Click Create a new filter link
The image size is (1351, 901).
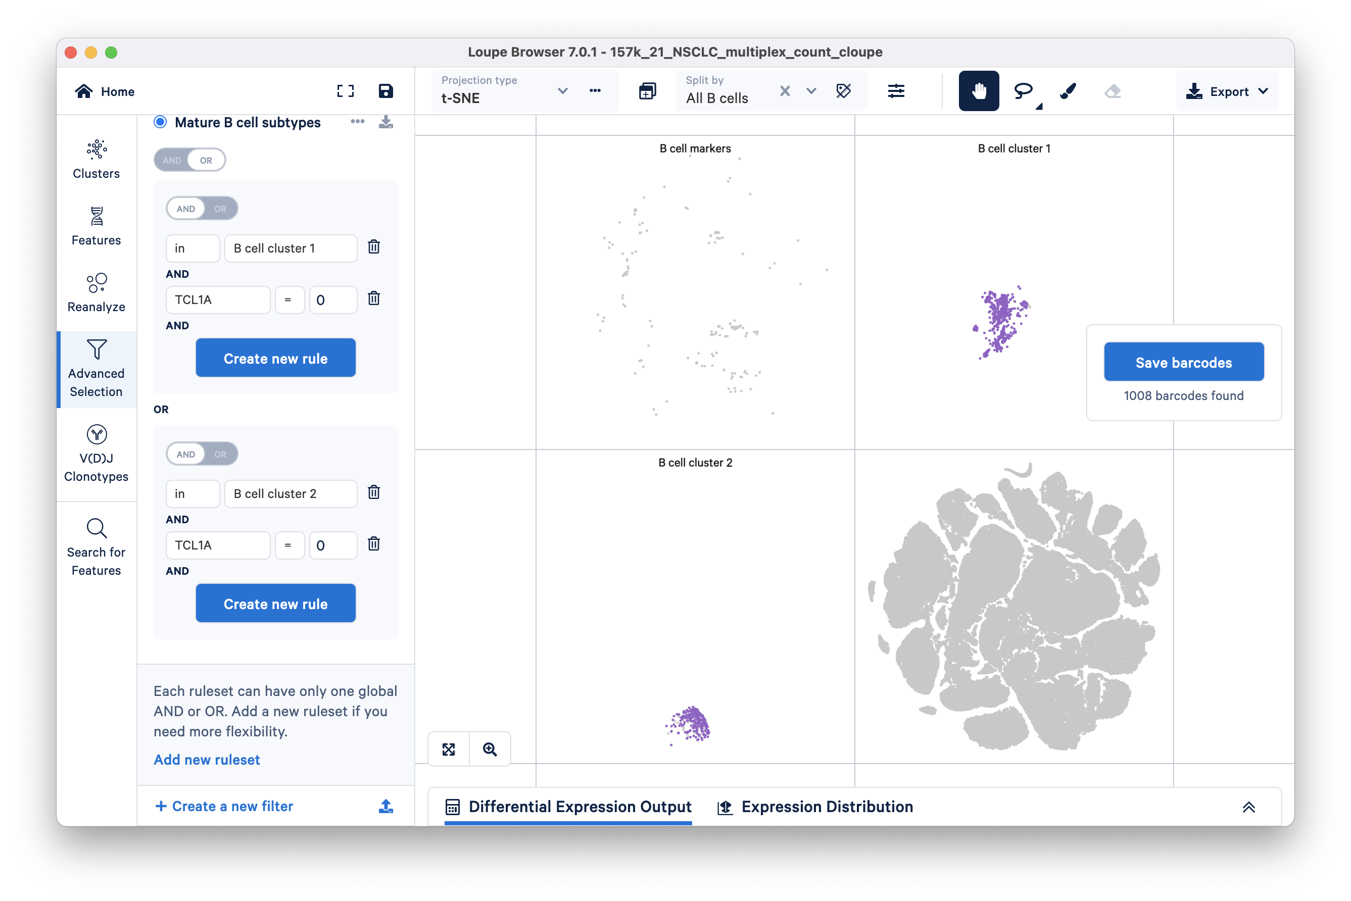click(x=224, y=806)
